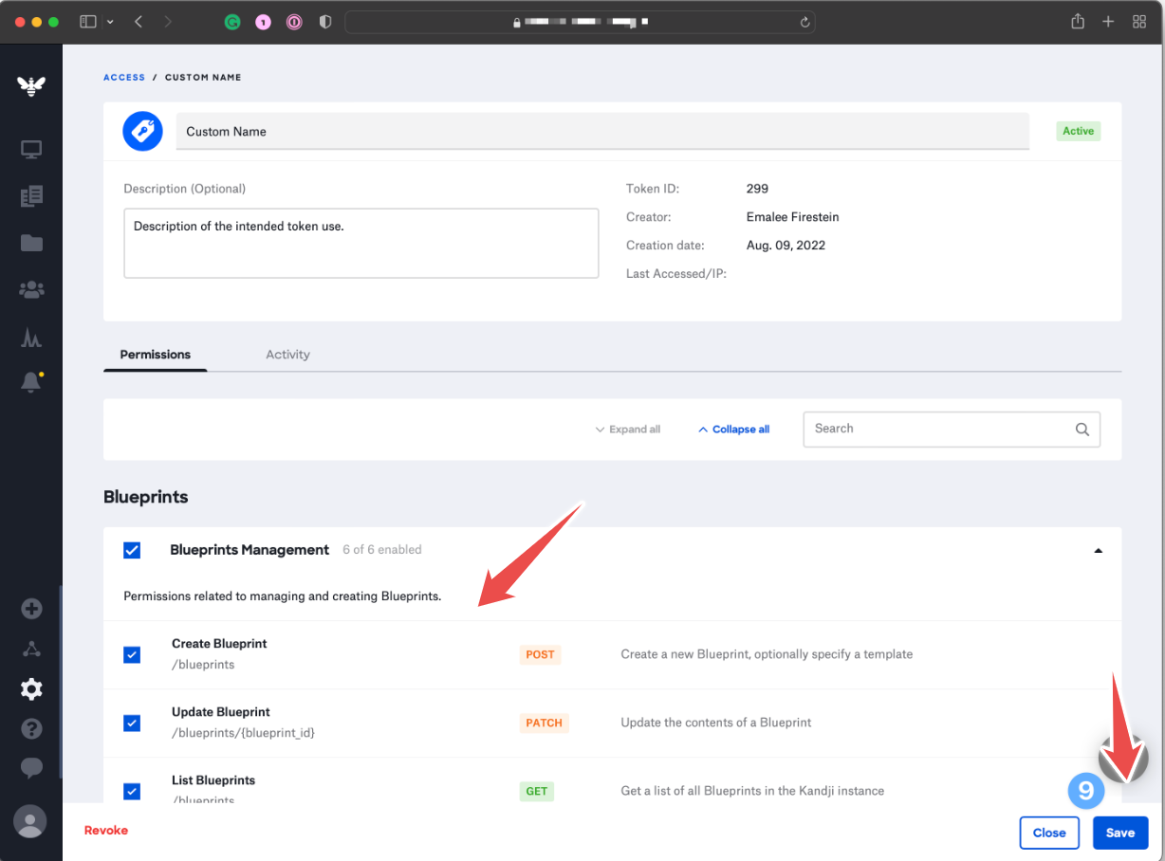The image size is (1165, 861).
Task: Click creation date Aug. 09, 2022
Action: click(x=786, y=246)
